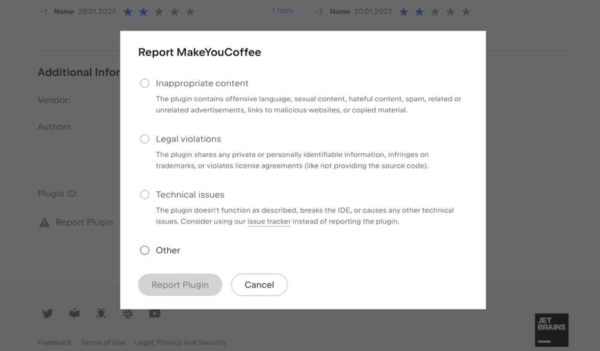Select the Inappropriate content radio button
600x351 pixels.
tap(145, 84)
